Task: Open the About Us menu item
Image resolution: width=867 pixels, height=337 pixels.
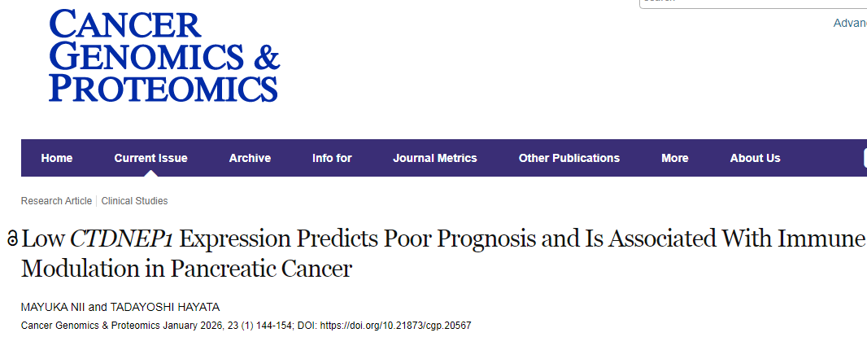Action: [x=755, y=158]
